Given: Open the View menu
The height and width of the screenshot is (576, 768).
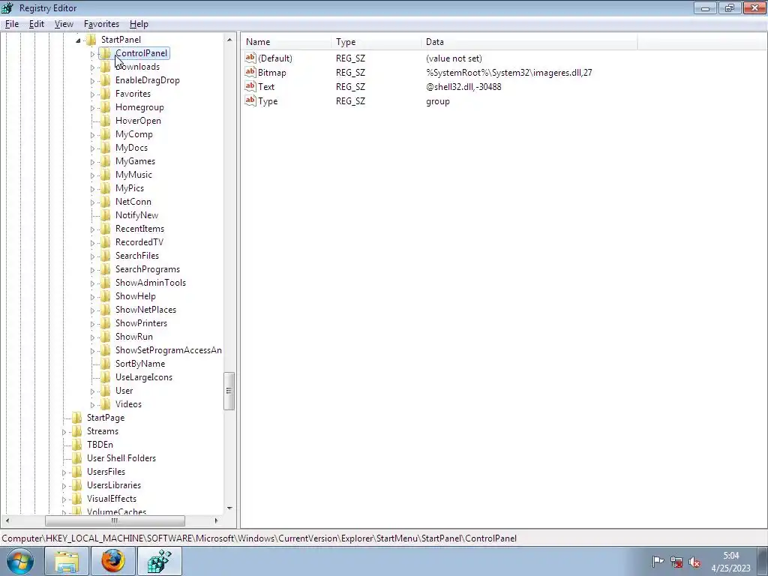Looking at the screenshot, I should (x=64, y=24).
